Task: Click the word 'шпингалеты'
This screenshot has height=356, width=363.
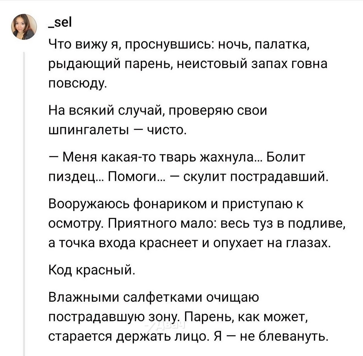Action: click(89, 130)
